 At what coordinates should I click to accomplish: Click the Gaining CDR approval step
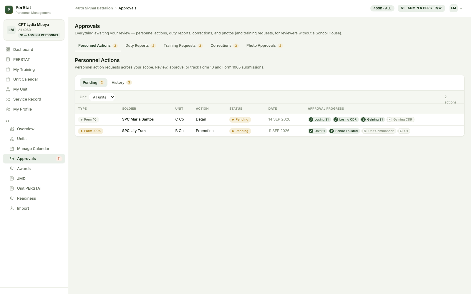[x=400, y=119]
